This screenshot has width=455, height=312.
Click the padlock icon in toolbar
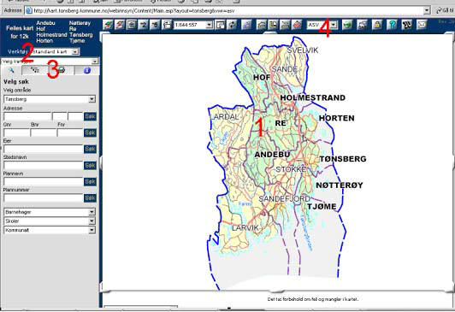coord(377,25)
